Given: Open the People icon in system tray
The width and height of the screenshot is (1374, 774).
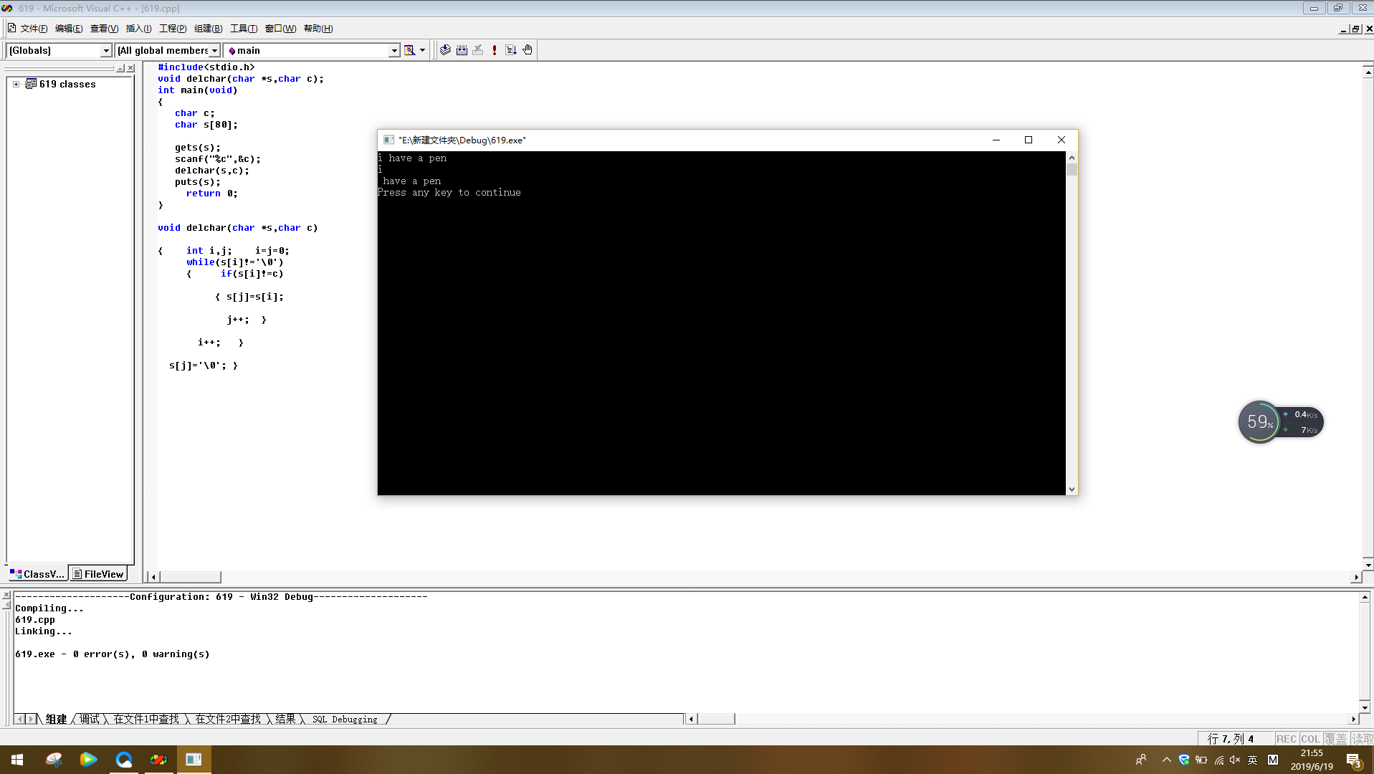Looking at the screenshot, I should point(1141,760).
